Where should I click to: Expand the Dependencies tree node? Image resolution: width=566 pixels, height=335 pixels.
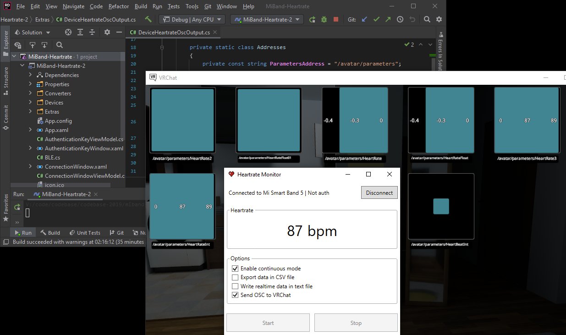tap(30, 75)
